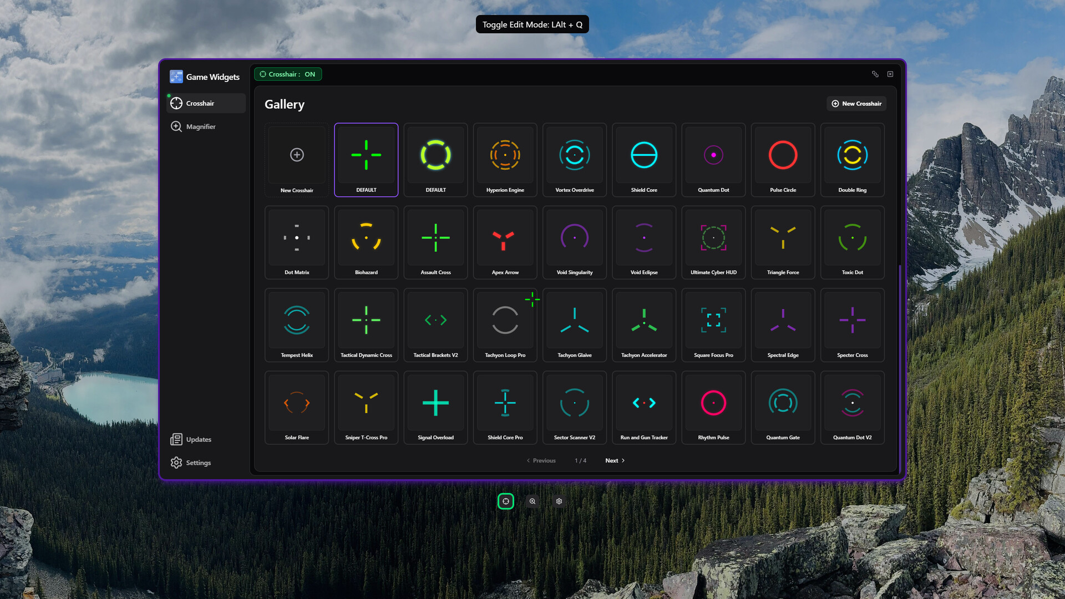Image resolution: width=1065 pixels, height=599 pixels.
Task: Toggle the Crosshair ON status badge
Action: [288, 74]
